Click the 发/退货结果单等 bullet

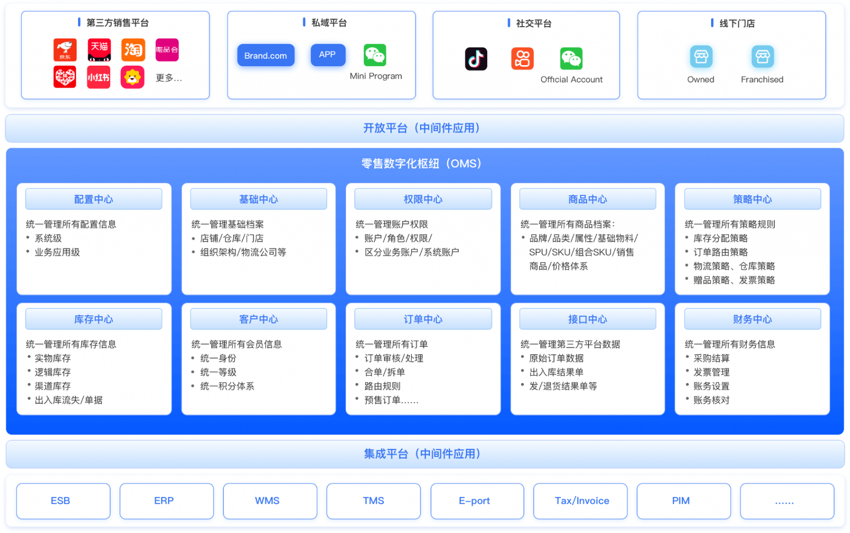(563, 386)
